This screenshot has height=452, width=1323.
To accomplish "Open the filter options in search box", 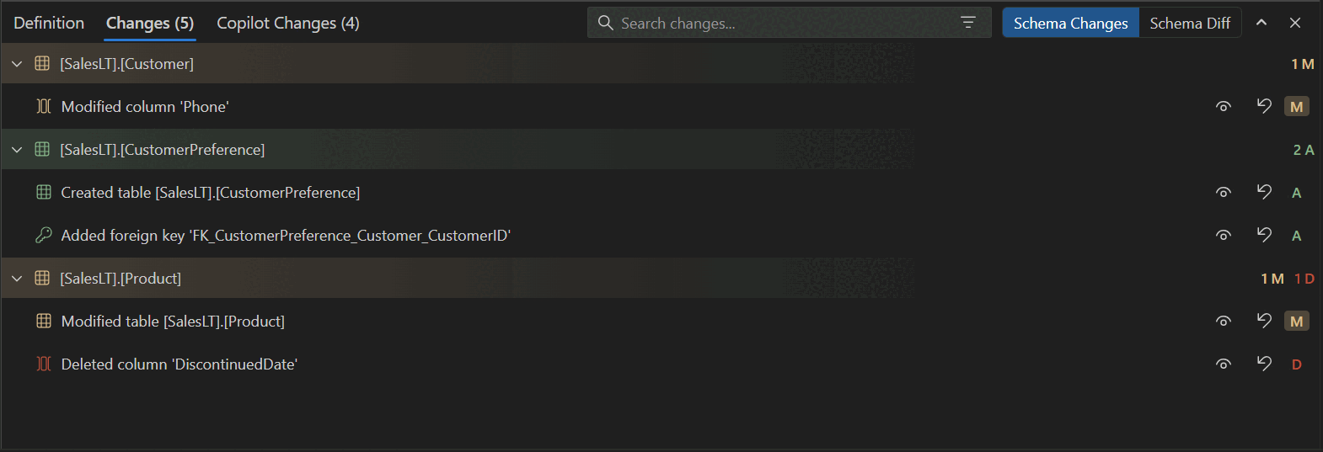I will tap(968, 23).
